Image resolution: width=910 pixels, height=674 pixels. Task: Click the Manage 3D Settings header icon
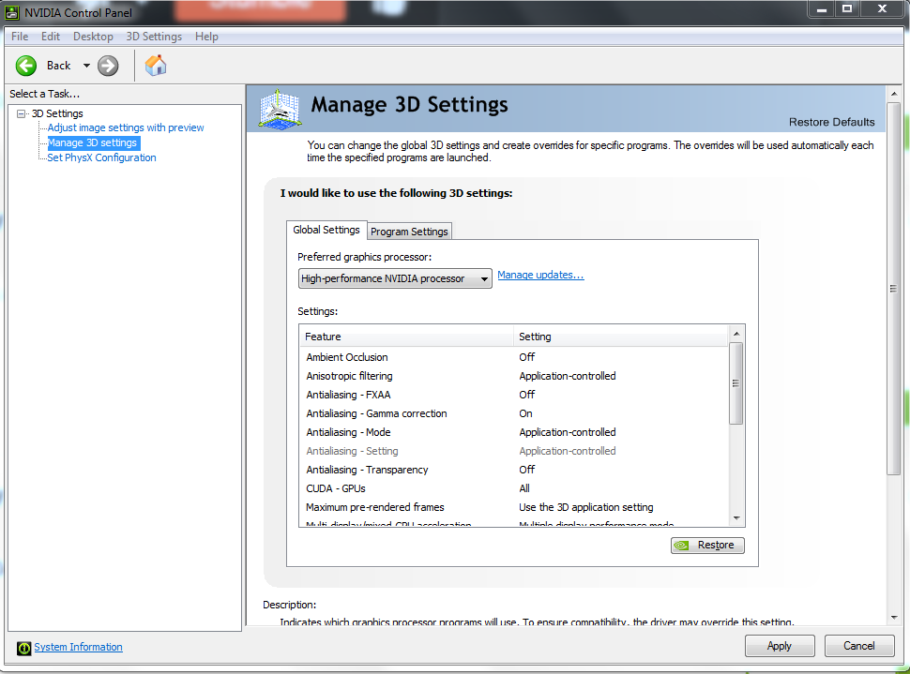(x=281, y=109)
